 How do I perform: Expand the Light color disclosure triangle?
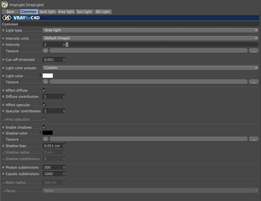point(40,75)
